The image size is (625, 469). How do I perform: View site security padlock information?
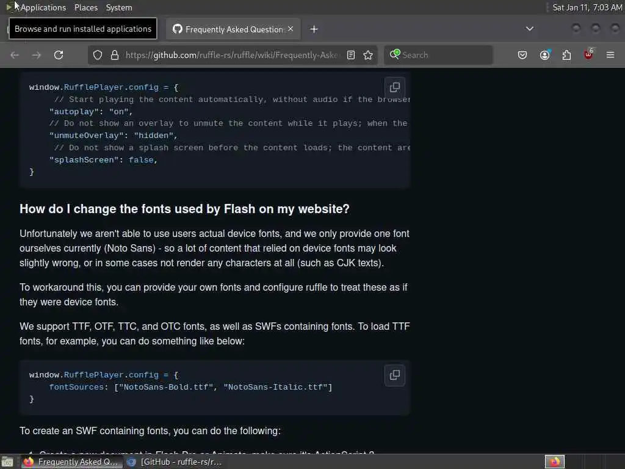tap(115, 55)
